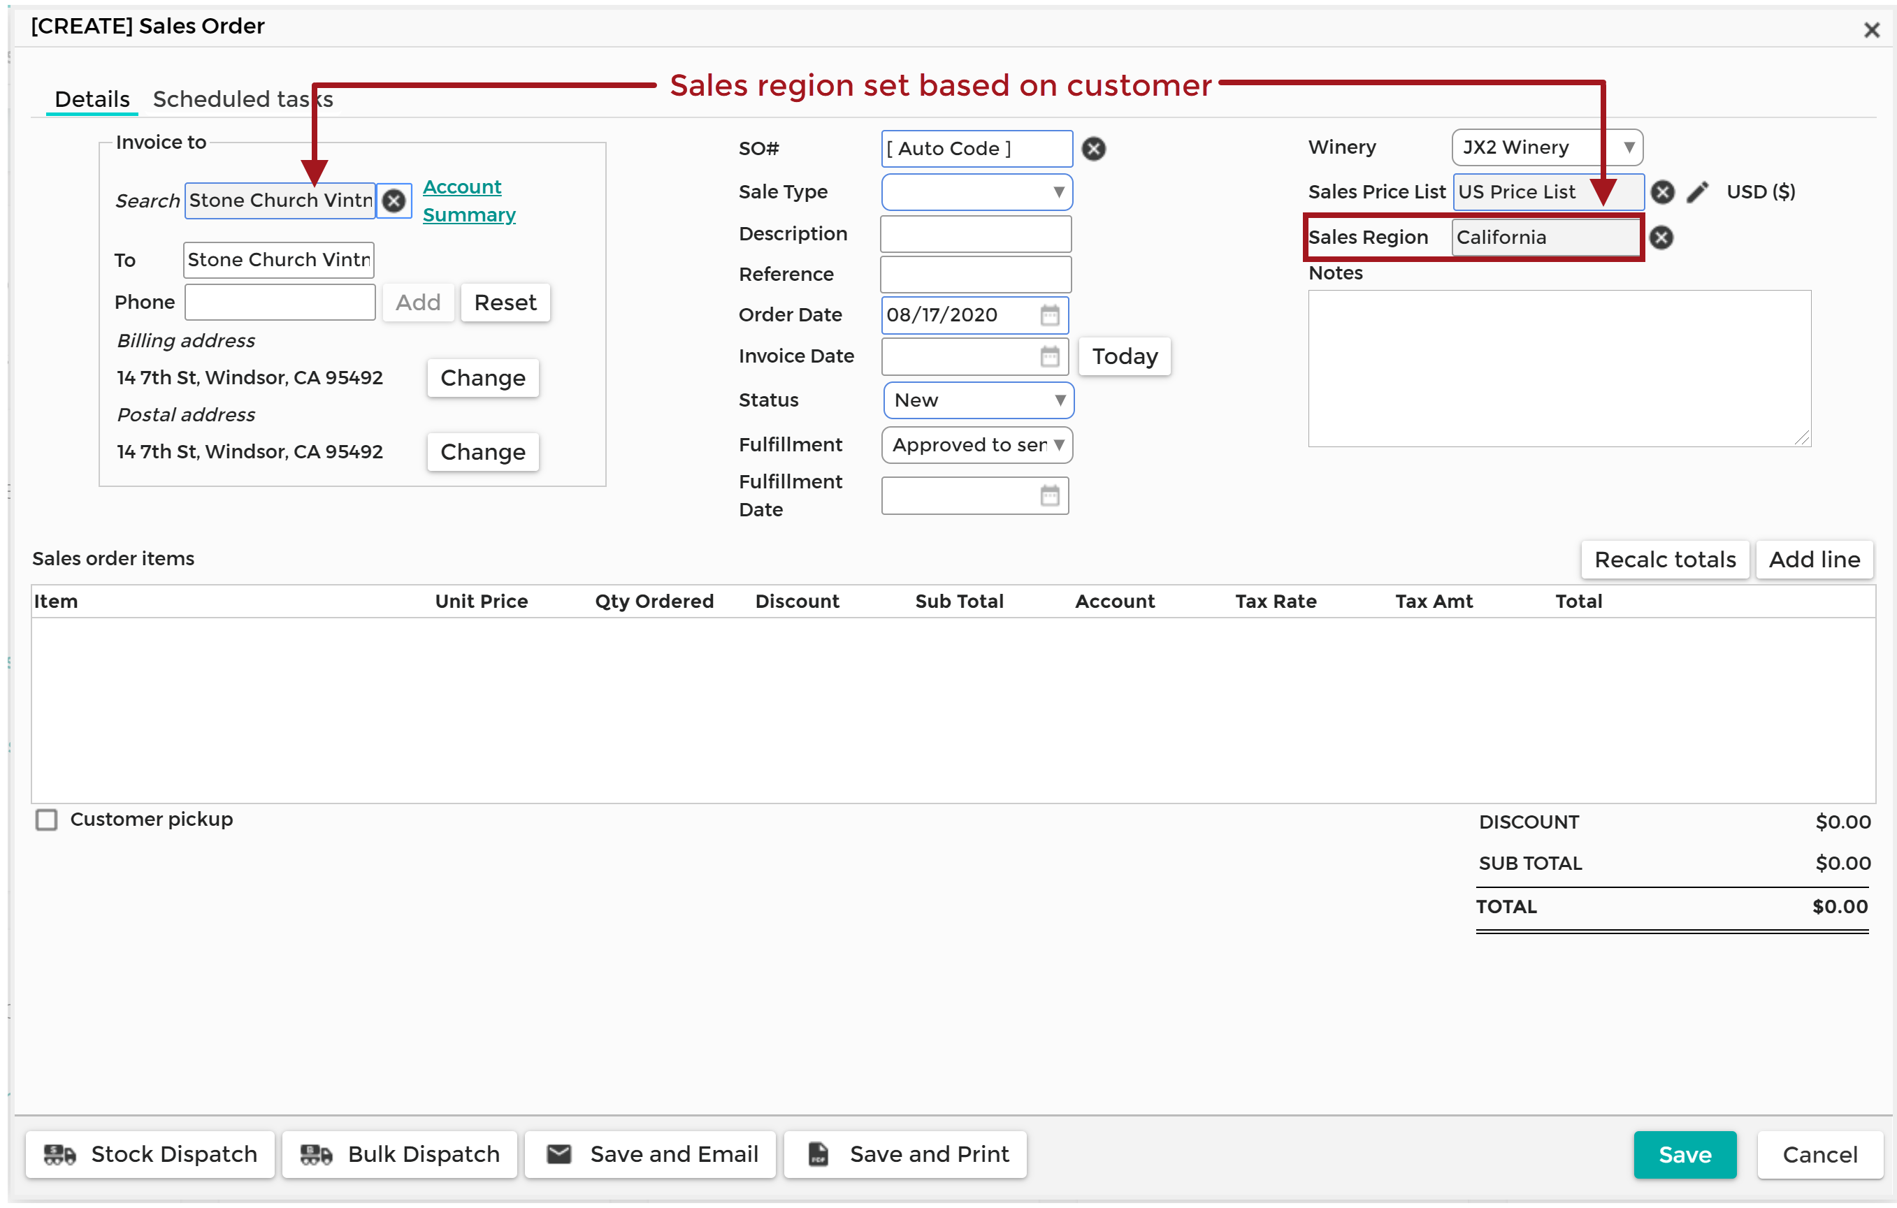Click the Description field

click(x=976, y=235)
